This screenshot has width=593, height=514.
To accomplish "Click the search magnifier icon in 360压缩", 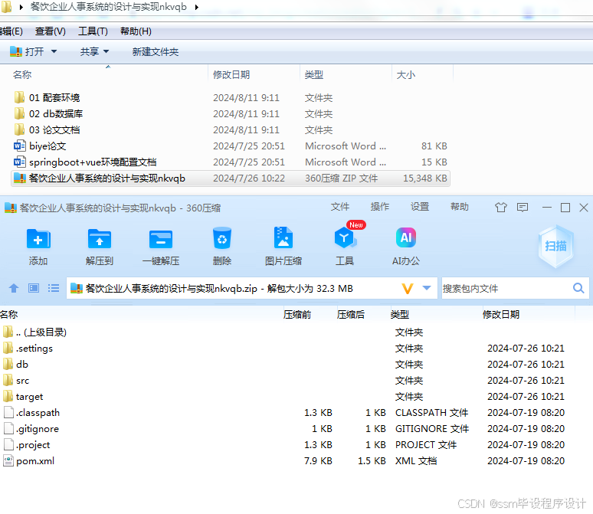I will pyautogui.click(x=578, y=288).
